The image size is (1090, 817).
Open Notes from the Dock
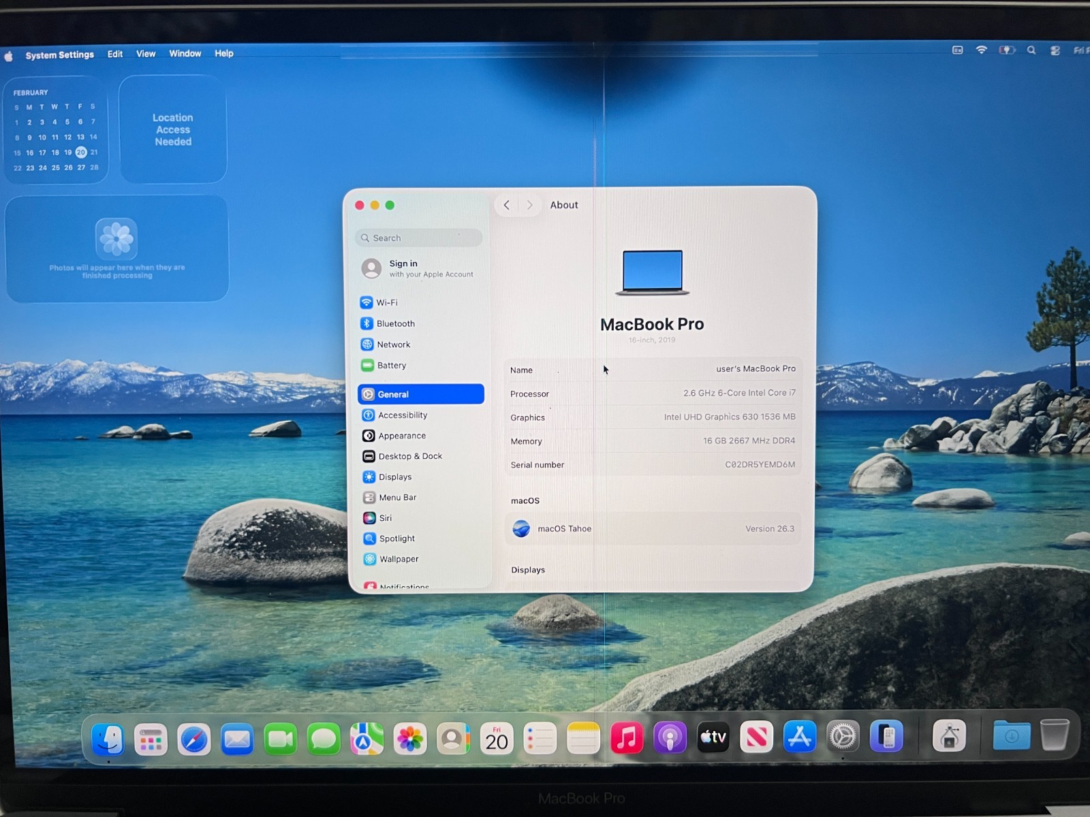[583, 738]
